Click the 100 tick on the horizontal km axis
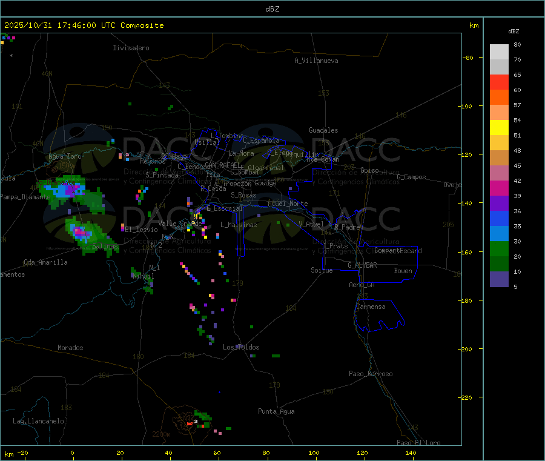Screen dimensions: 545x461 314,453
